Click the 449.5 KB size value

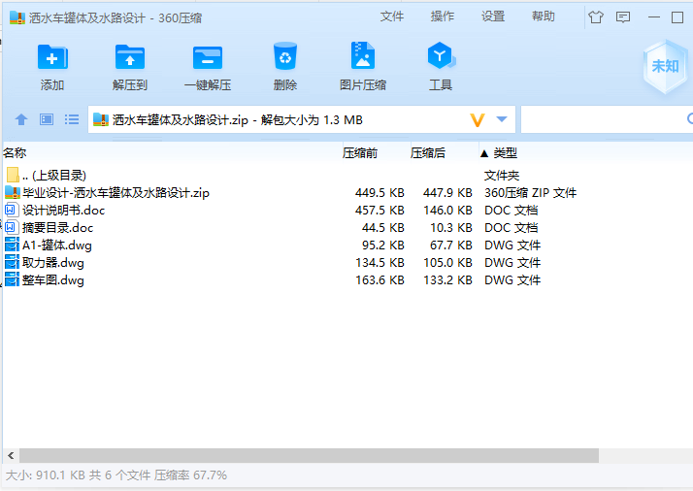(379, 193)
